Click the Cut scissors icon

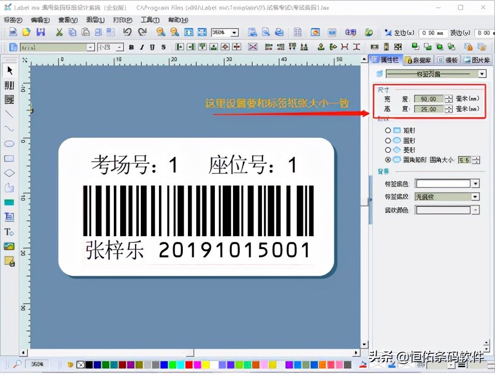point(59,32)
